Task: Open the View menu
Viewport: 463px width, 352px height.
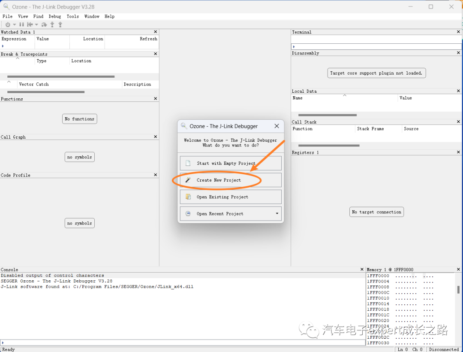Action: click(x=23, y=17)
